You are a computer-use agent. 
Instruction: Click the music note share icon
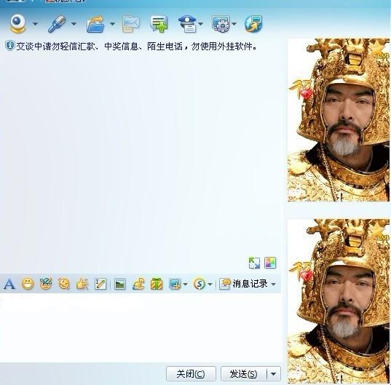tap(138, 284)
